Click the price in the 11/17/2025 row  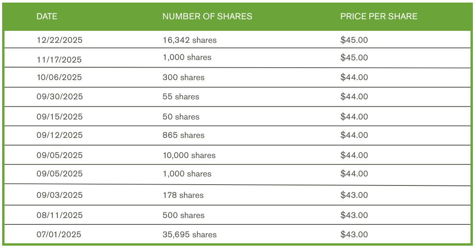354,58
